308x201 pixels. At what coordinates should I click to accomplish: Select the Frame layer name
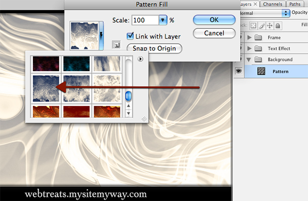[x=274, y=38]
